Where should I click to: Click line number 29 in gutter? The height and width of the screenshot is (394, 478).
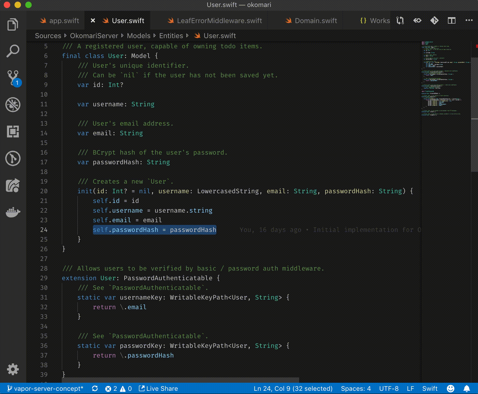[44, 278]
